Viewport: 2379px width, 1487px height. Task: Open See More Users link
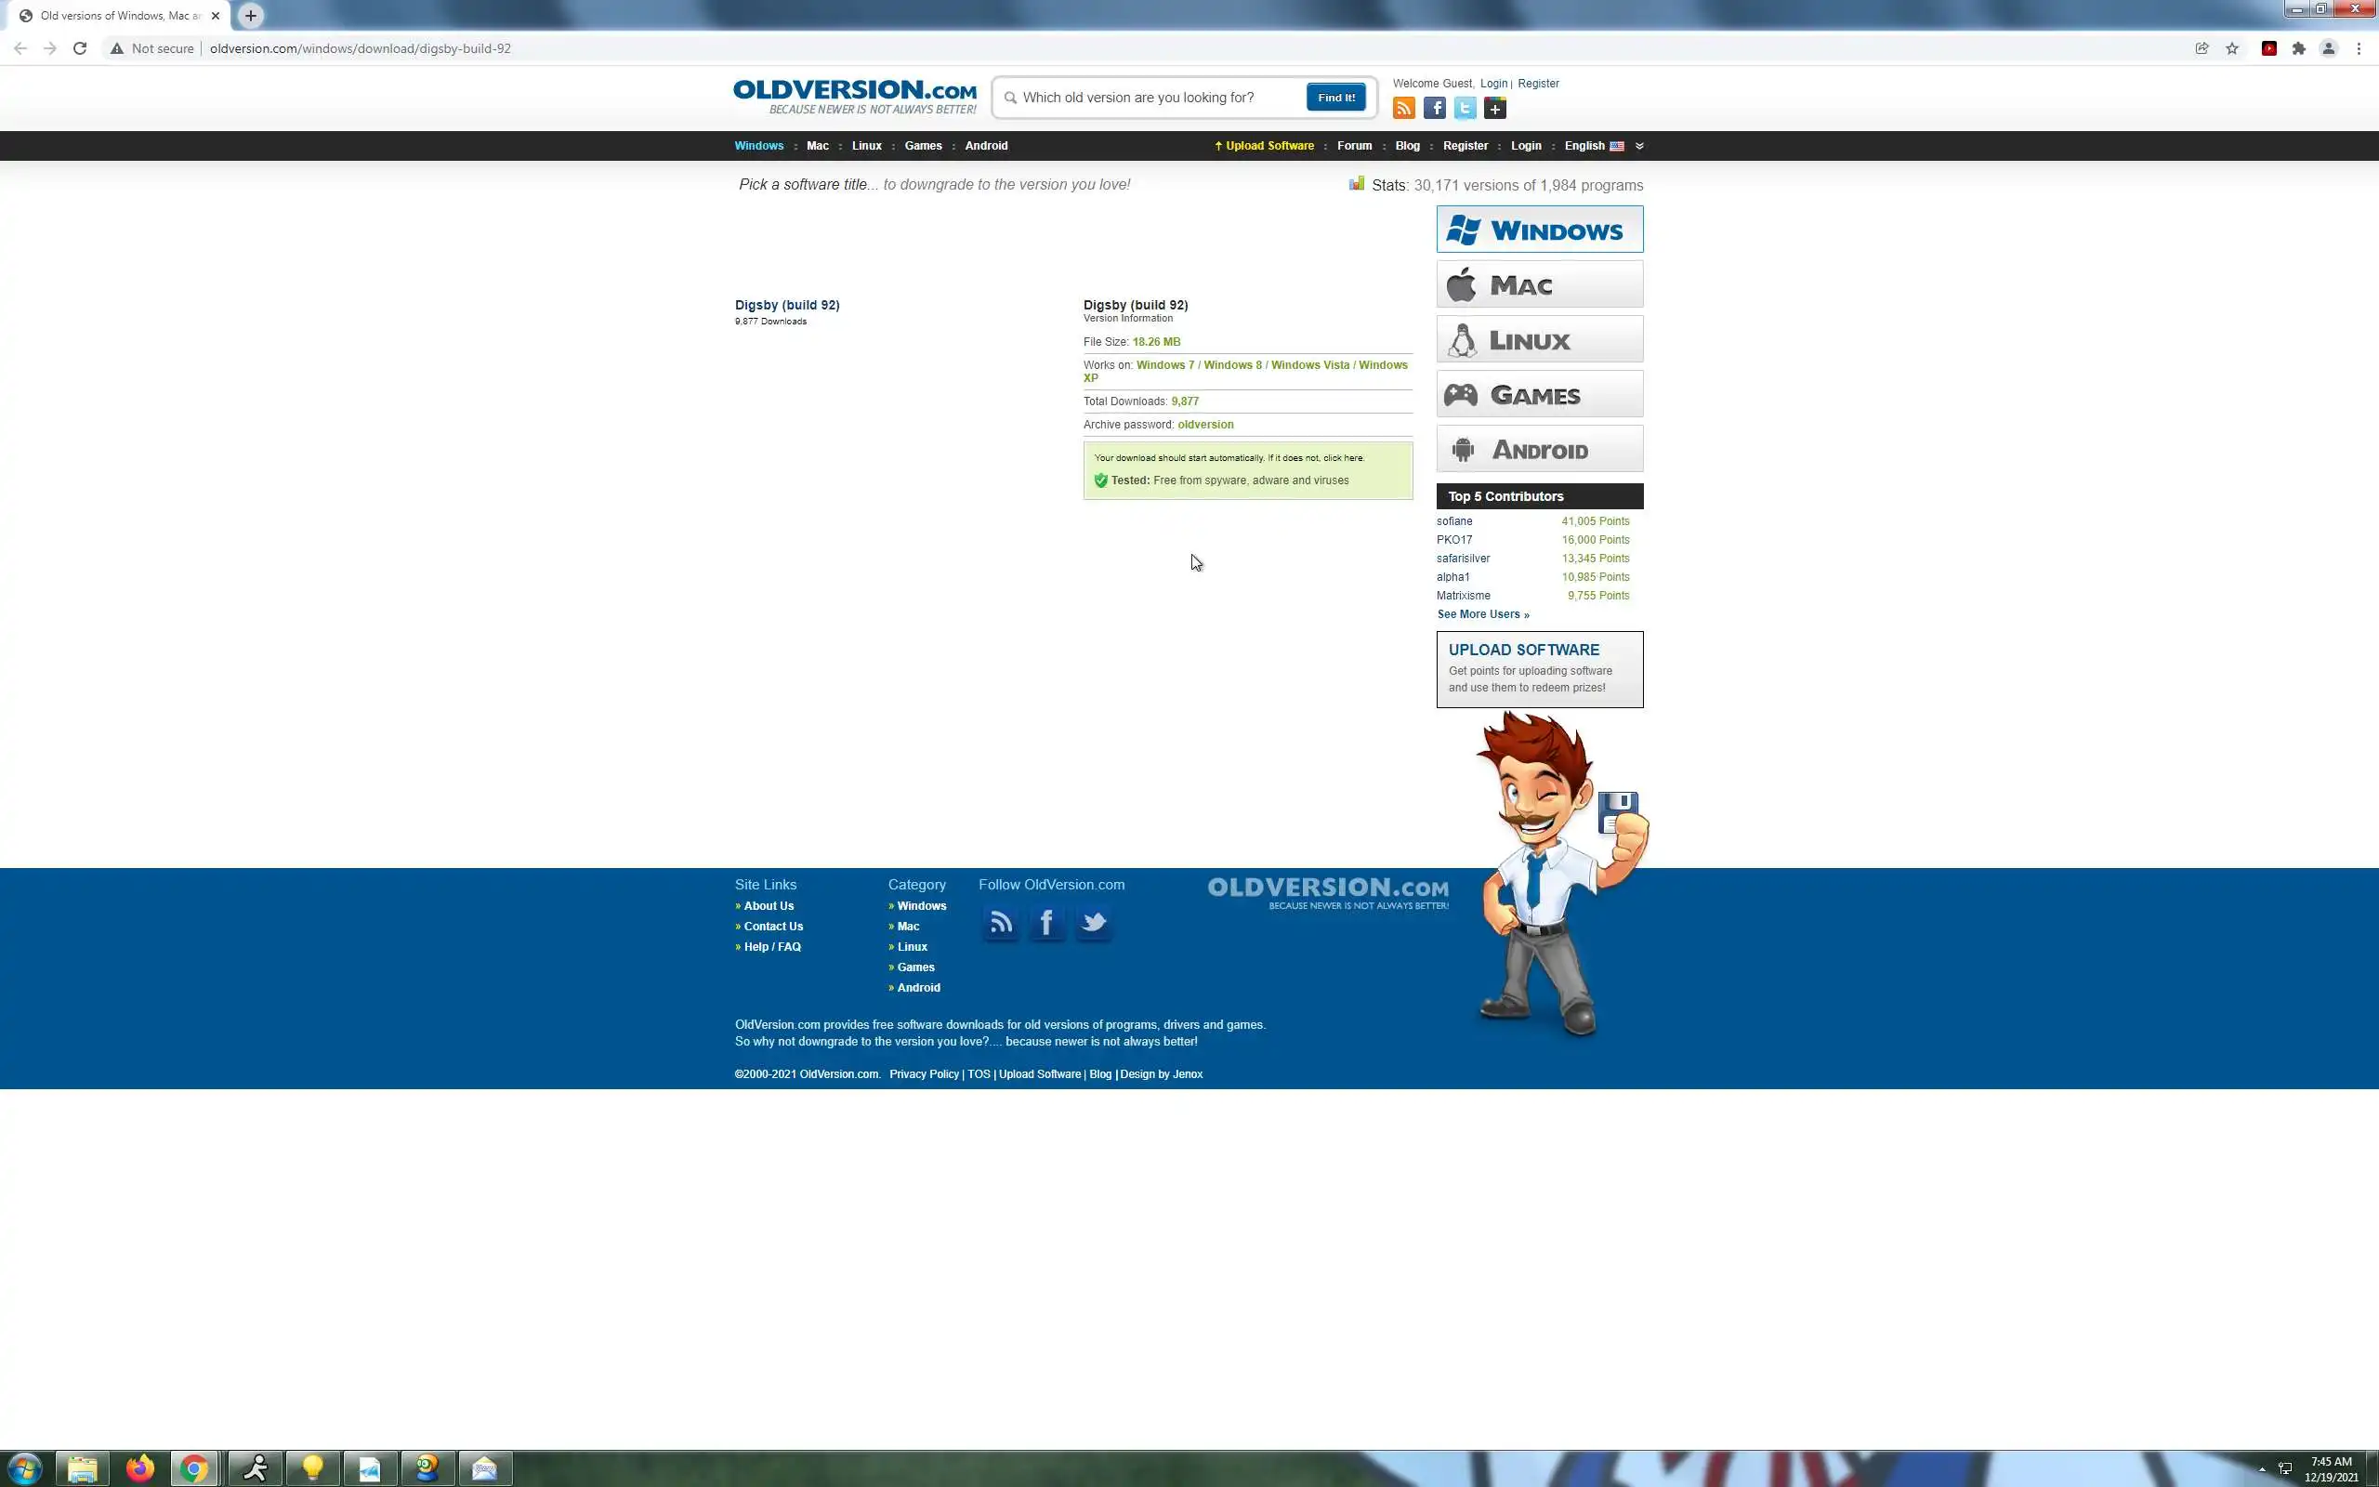pos(1482,614)
